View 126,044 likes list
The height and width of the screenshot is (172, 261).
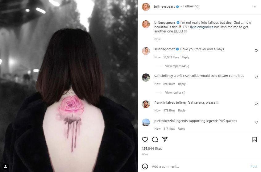coord(152,149)
